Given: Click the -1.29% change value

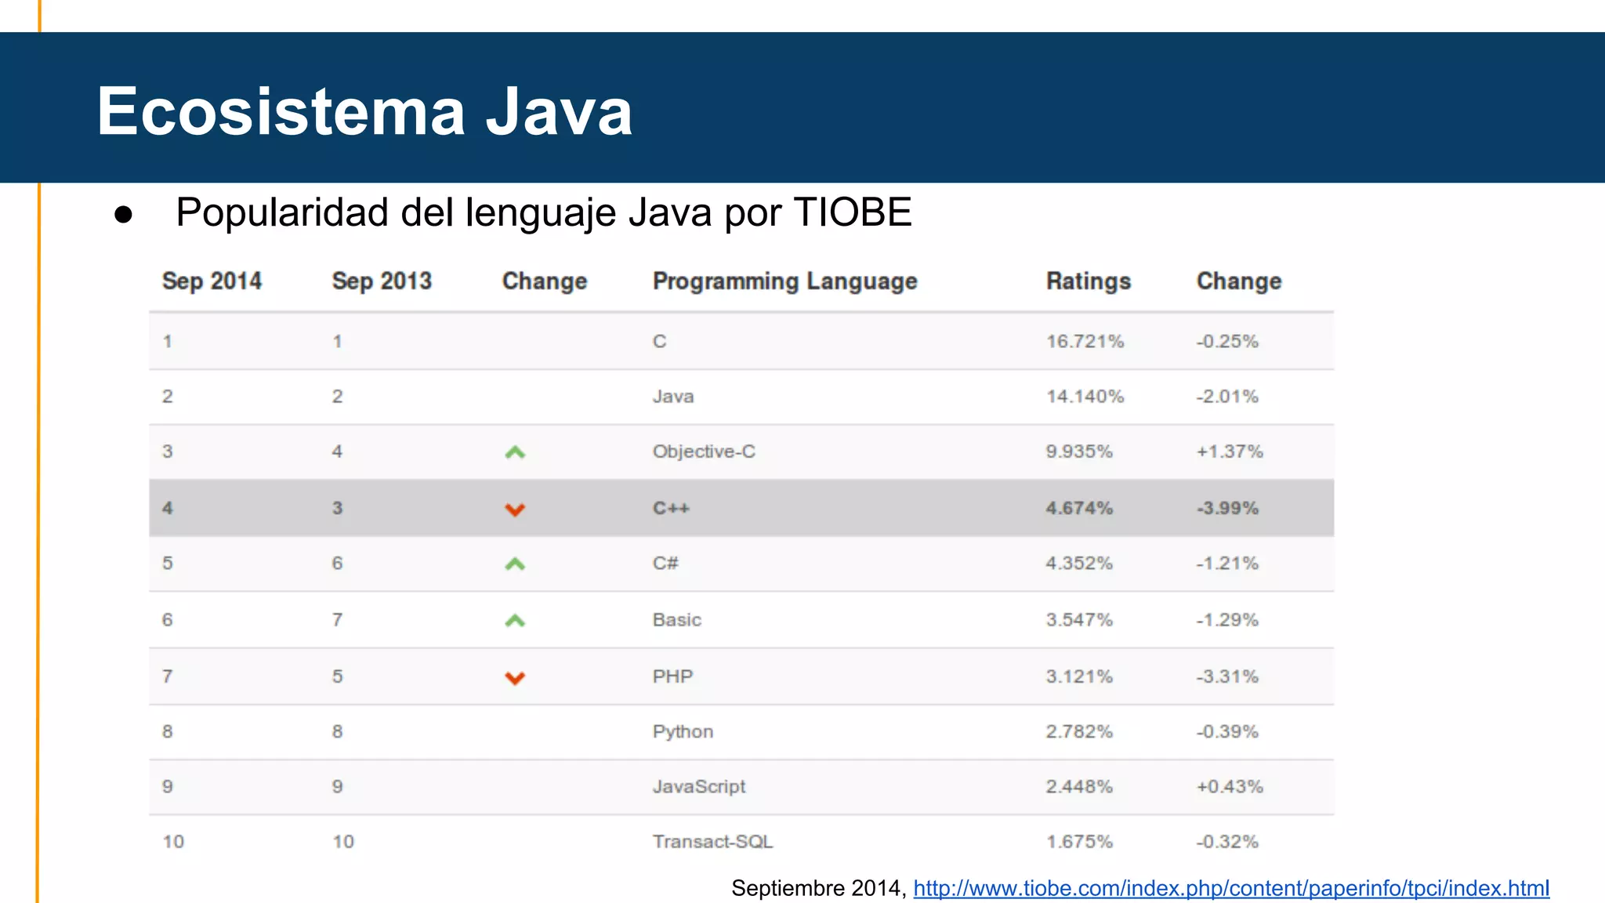Looking at the screenshot, I should point(1227,620).
